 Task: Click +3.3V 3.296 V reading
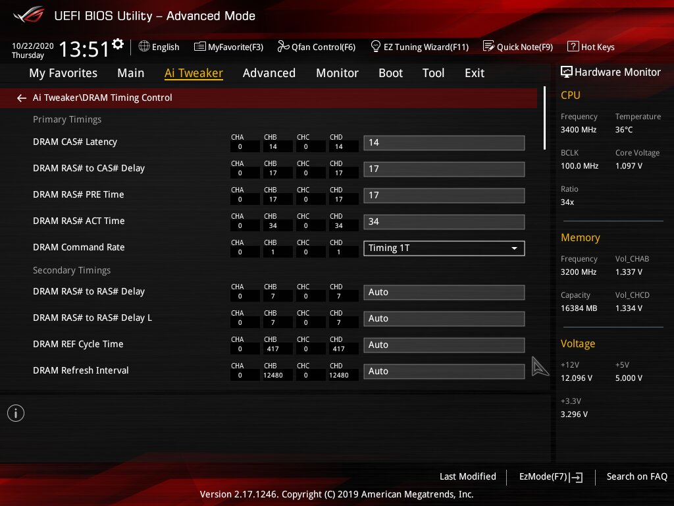(x=574, y=414)
